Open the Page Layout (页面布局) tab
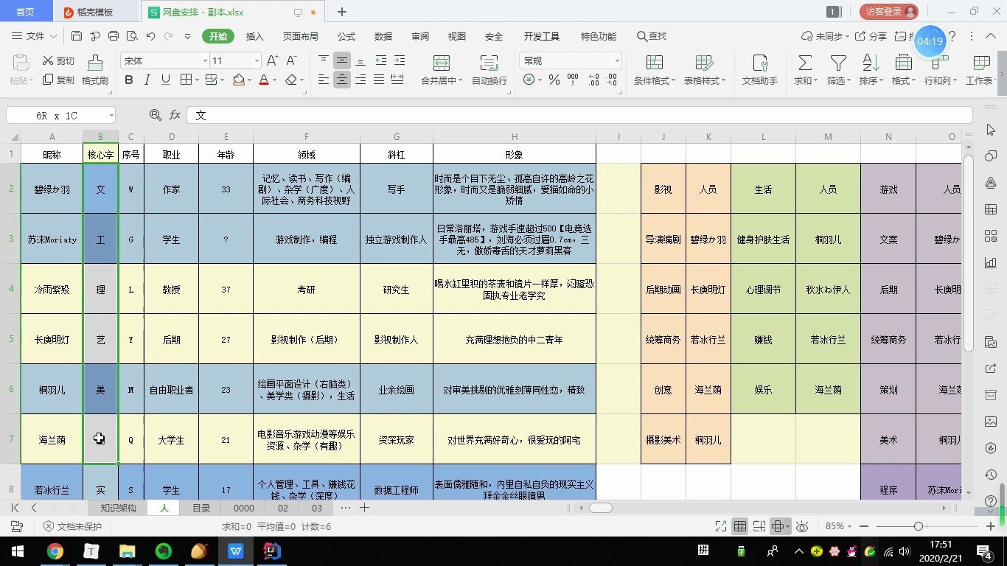The width and height of the screenshot is (1007, 566). [301, 36]
